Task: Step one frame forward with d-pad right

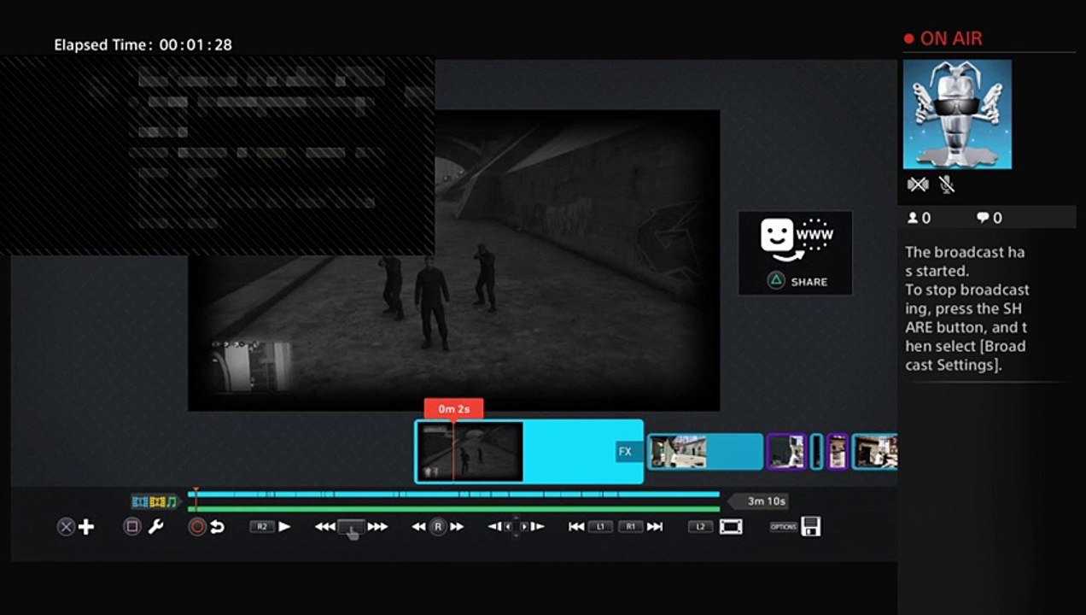Action: pos(537,527)
